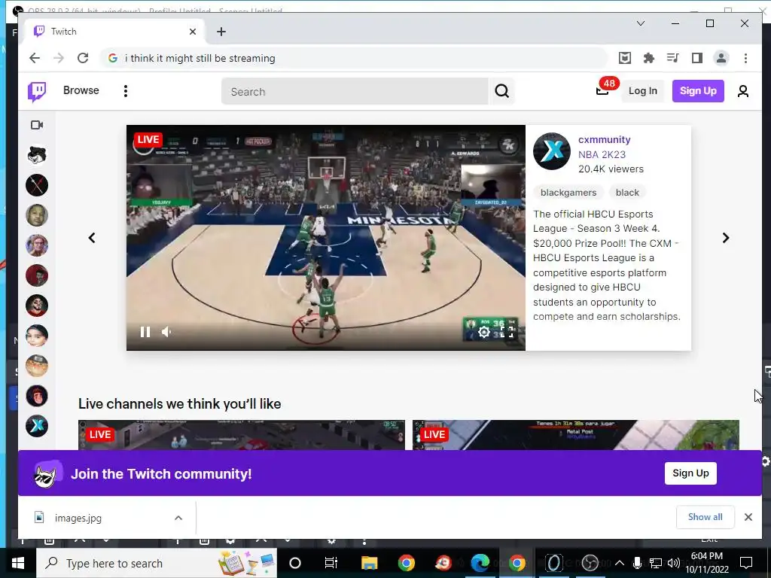Mute the featured stream volume
Image resolution: width=771 pixels, height=578 pixels.
(x=166, y=332)
